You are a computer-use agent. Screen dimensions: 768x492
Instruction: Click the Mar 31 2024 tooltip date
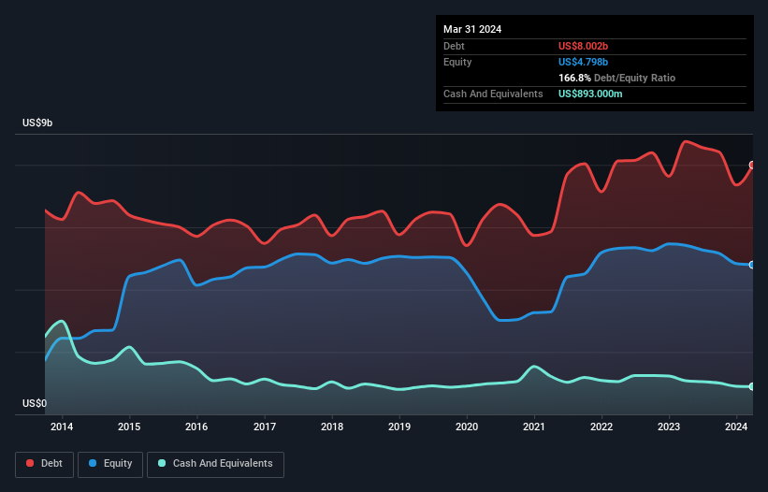(472, 29)
